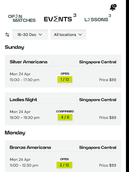
Task: Click Singapore Central on Ladies Night card
Action: 98,100
